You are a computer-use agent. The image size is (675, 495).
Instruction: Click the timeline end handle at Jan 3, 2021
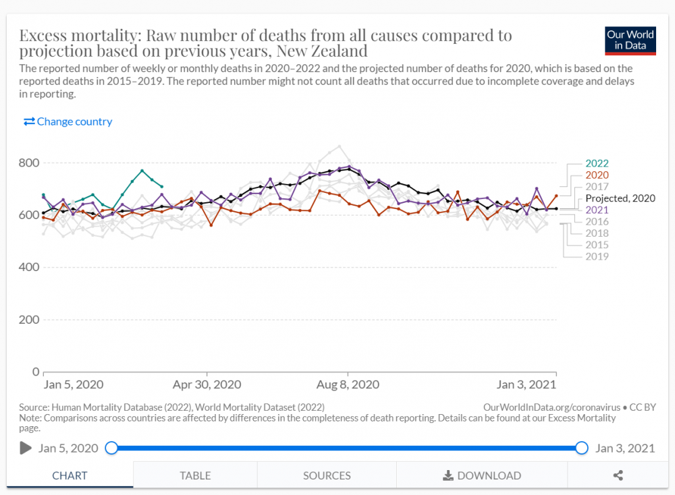click(x=582, y=448)
